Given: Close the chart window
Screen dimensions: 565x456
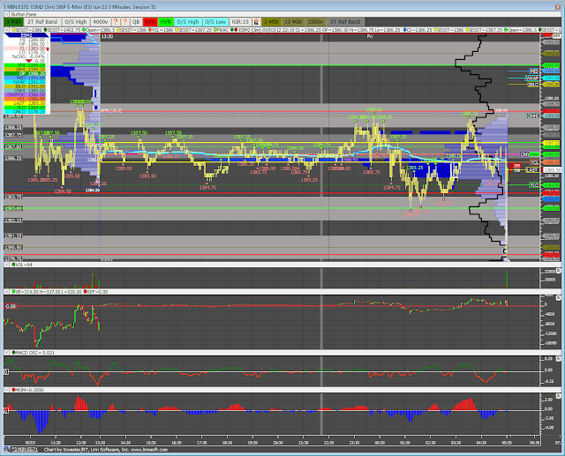Looking at the screenshot, I should 558,6.
